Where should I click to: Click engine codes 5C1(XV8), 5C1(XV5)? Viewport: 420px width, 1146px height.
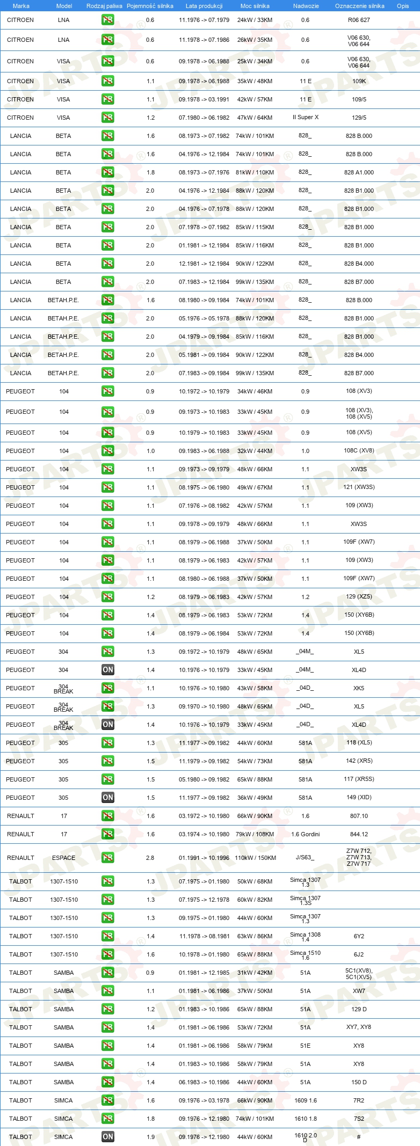pyautogui.click(x=359, y=974)
